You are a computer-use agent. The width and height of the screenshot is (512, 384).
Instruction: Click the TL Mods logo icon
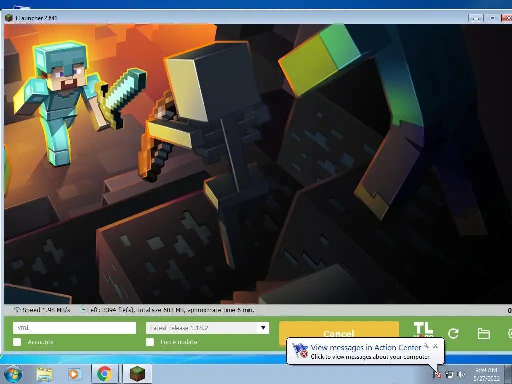tap(423, 330)
